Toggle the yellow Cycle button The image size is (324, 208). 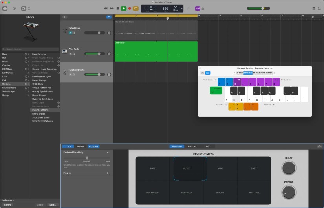pyautogui.click(x=135, y=9)
